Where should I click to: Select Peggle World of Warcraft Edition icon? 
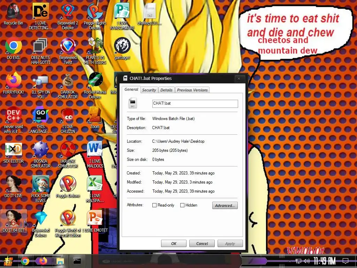coord(68,224)
